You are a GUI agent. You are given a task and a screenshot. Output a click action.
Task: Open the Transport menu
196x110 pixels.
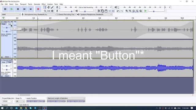click(23, 4)
